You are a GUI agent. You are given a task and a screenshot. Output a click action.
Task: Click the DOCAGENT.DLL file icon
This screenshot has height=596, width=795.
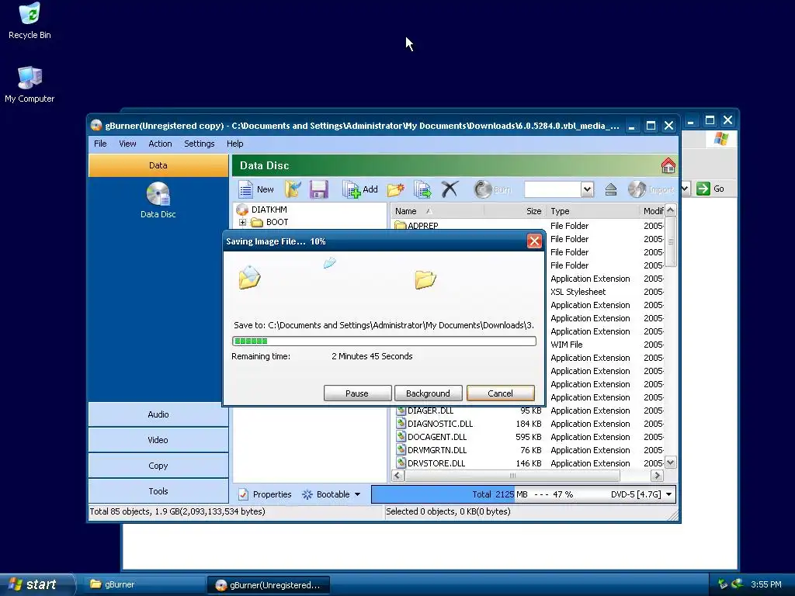tap(401, 436)
